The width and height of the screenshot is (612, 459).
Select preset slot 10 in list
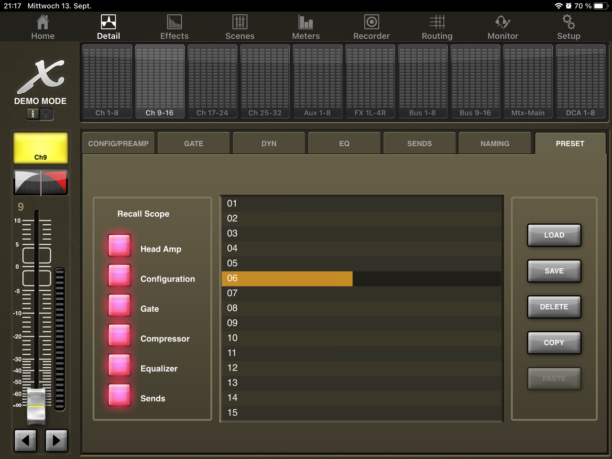click(x=361, y=338)
